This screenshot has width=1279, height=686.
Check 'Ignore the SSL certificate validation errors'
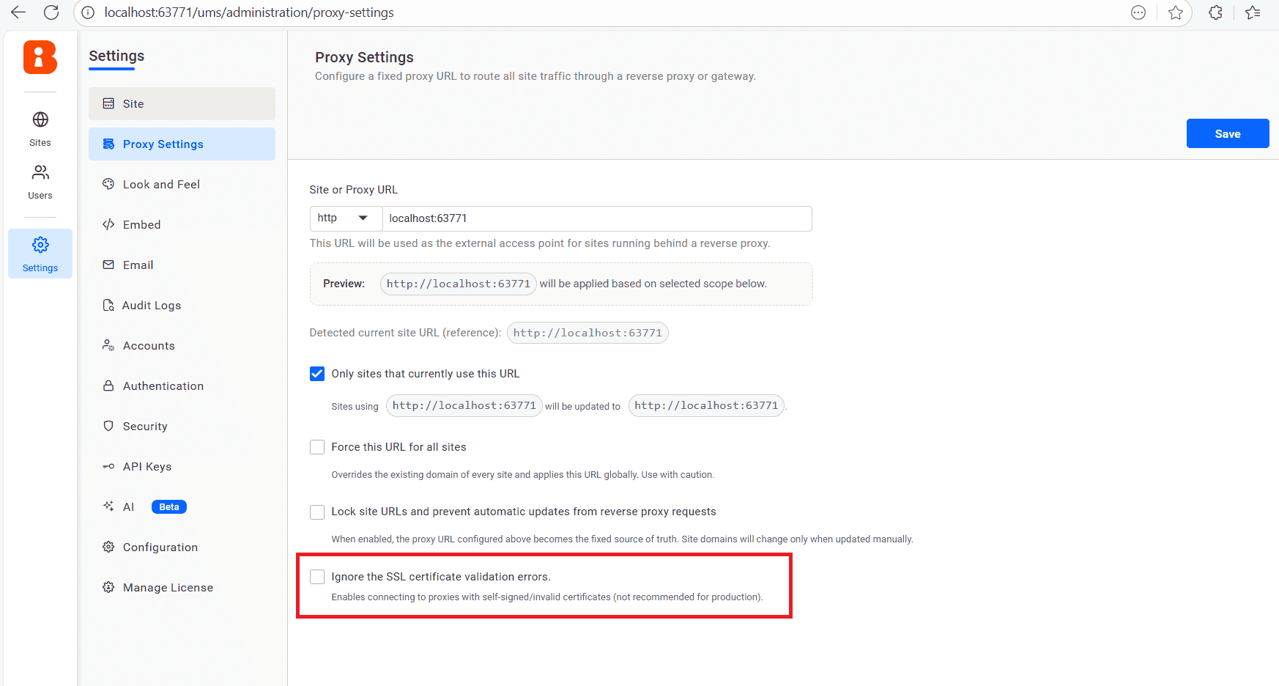[316, 576]
